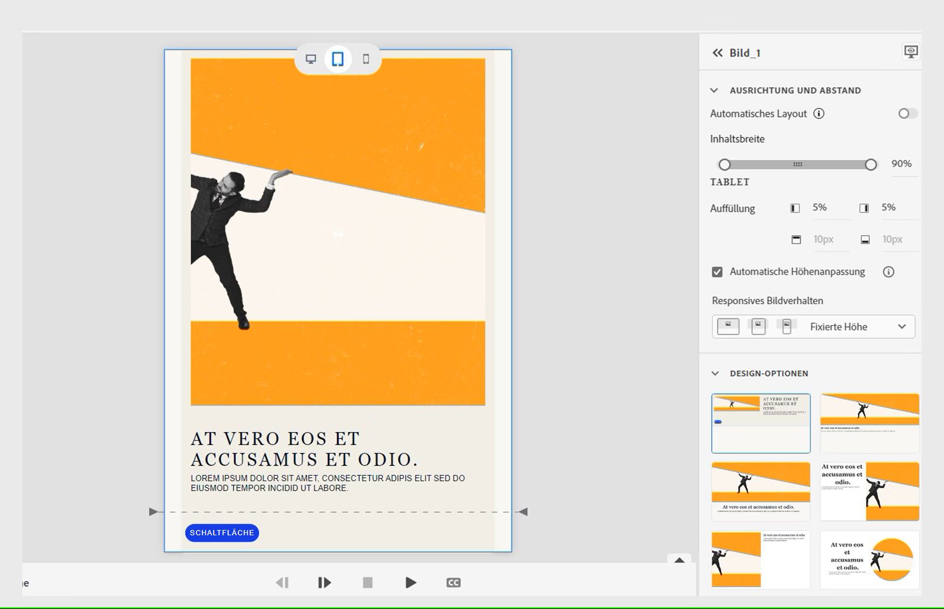Select the tablet device preview

tap(337, 59)
